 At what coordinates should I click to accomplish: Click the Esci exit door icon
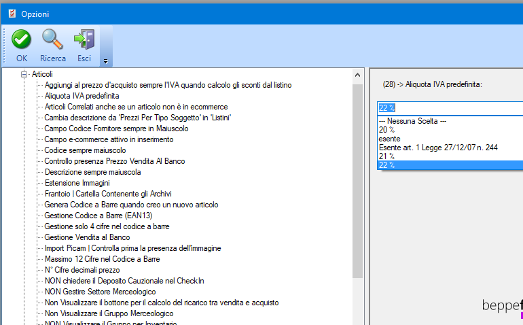click(84, 39)
